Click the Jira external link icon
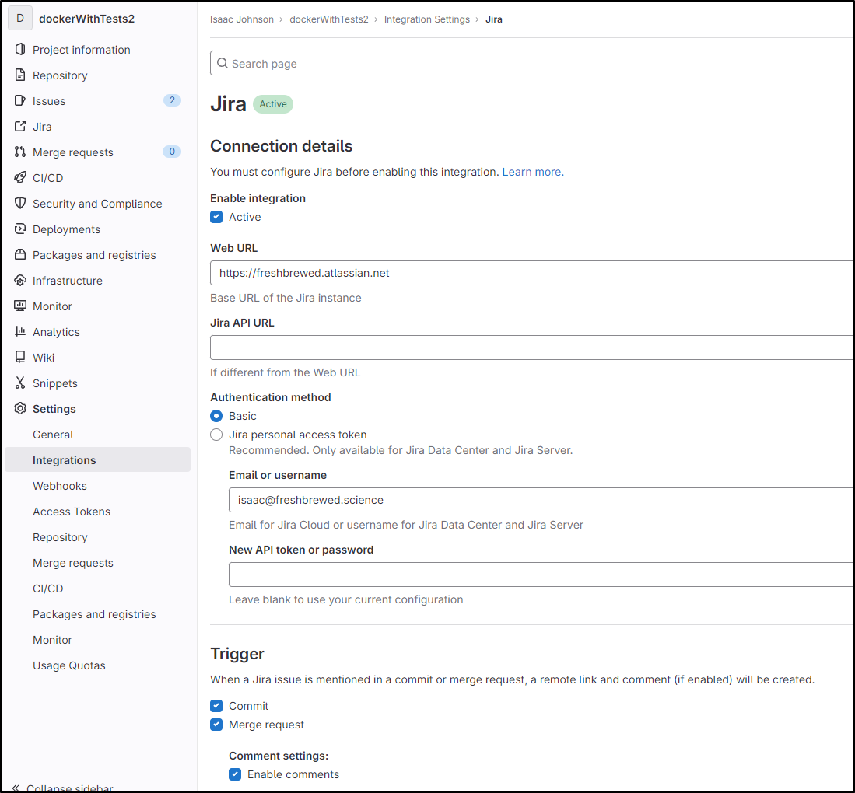The width and height of the screenshot is (855, 793). pos(20,126)
